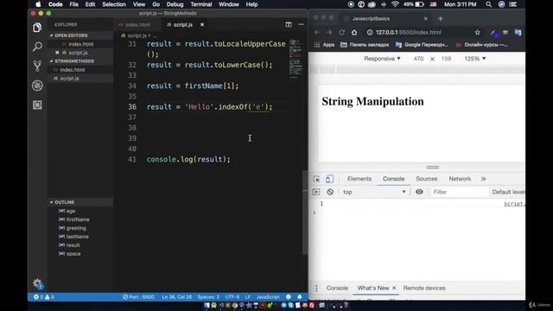Open the Responsive device dropdown
Screen dimensions: 553x311
click(382, 59)
